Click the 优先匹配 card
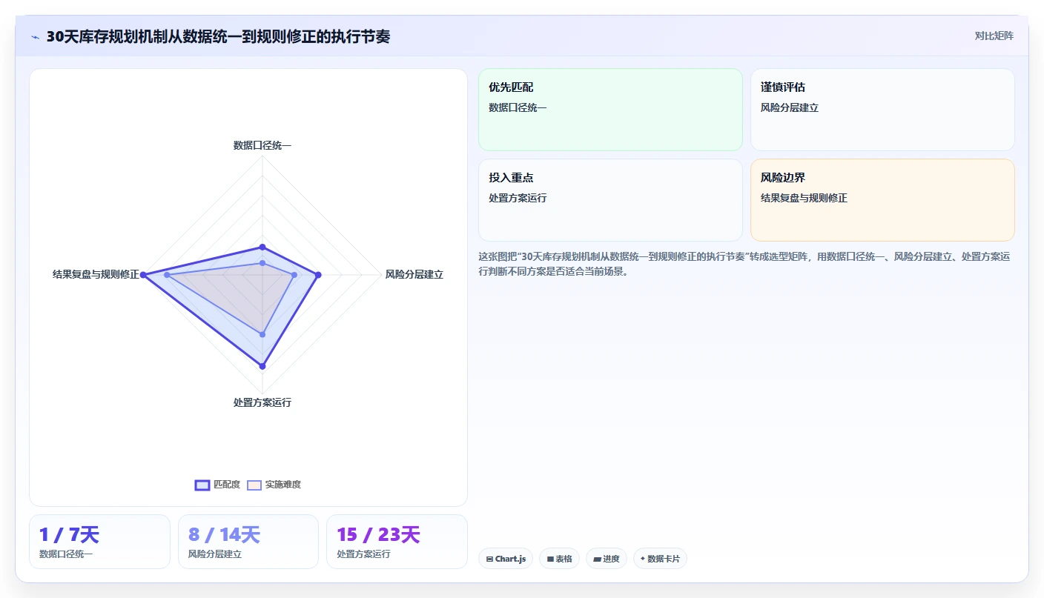Screen dimensions: 1044x598 click(x=610, y=110)
